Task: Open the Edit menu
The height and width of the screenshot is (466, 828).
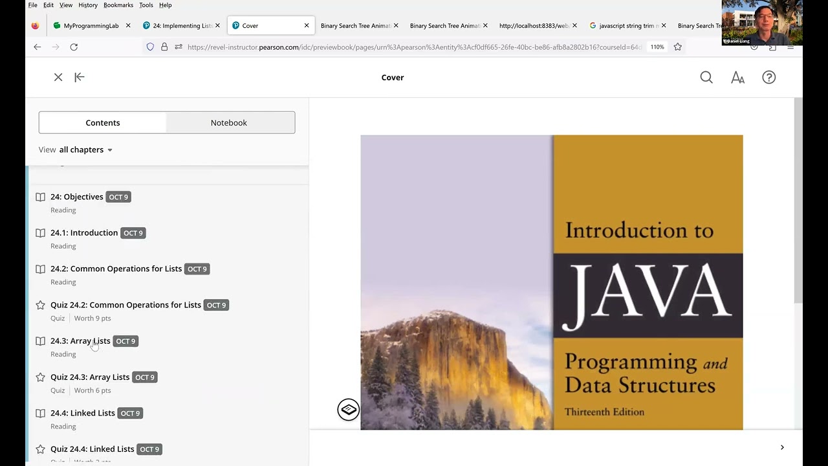Action: [49, 5]
